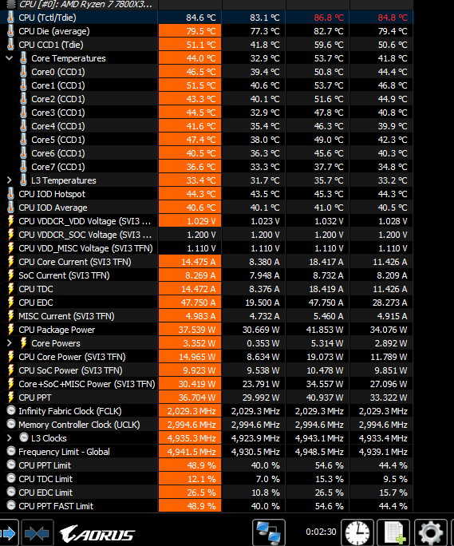Select the Core4 (CCD1) row label
Viewport: 454px width, 546px height.
coord(58,126)
